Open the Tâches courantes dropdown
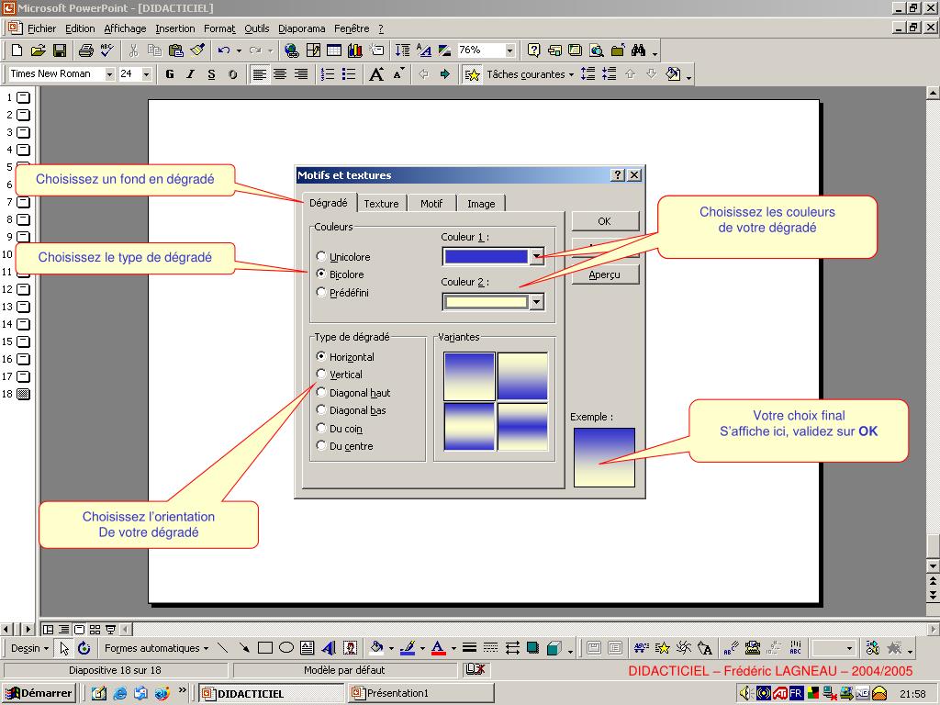This screenshot has width=940, height=705. 530,74
